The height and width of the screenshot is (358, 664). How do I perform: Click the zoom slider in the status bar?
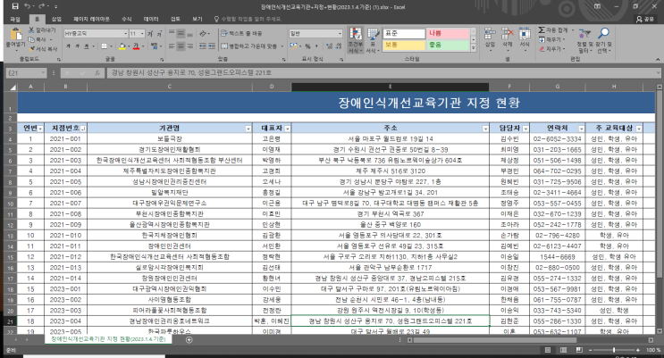(x=614, y=350)
